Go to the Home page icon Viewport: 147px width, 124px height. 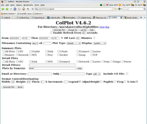click(24, 9)
